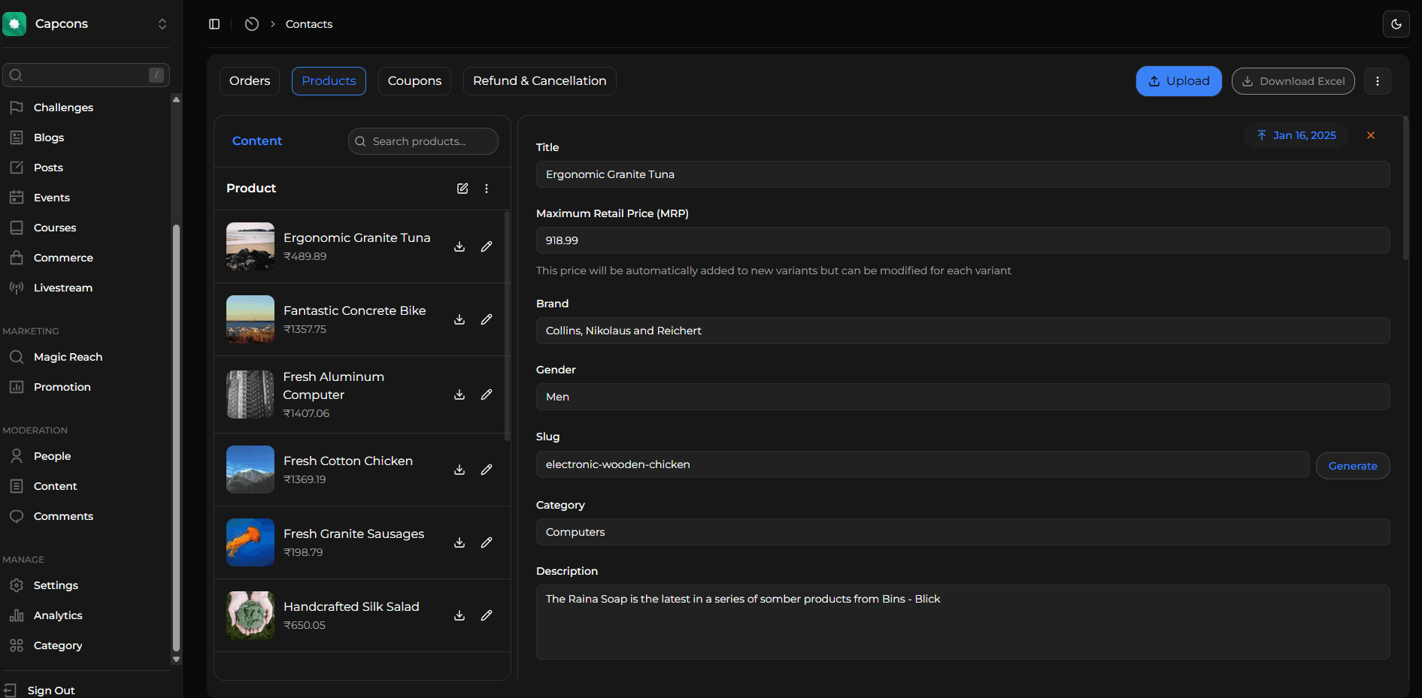Click the sidebar scrollbar down arrow
Screen dimensions: 1422x698
click(176, 660)
